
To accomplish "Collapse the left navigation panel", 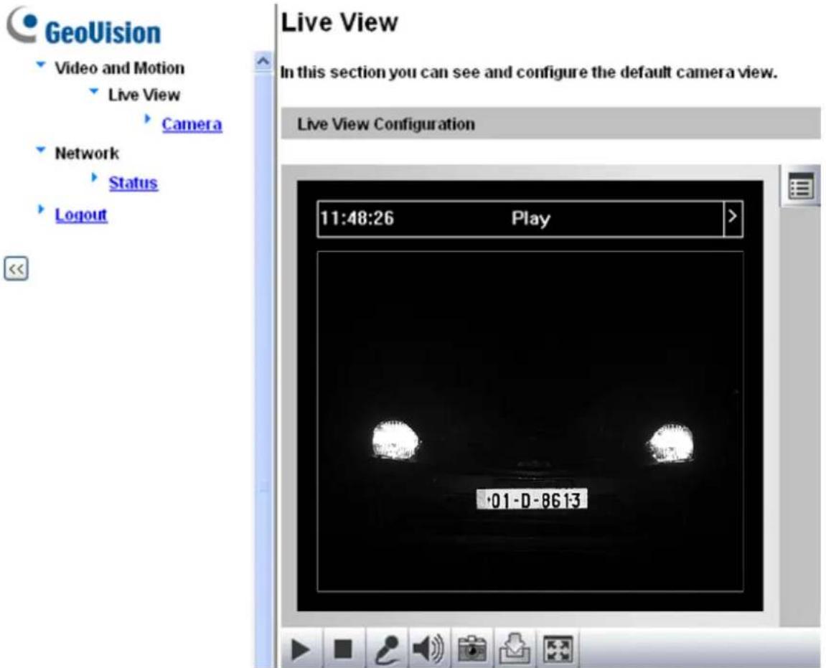I will tap(17, 269).
